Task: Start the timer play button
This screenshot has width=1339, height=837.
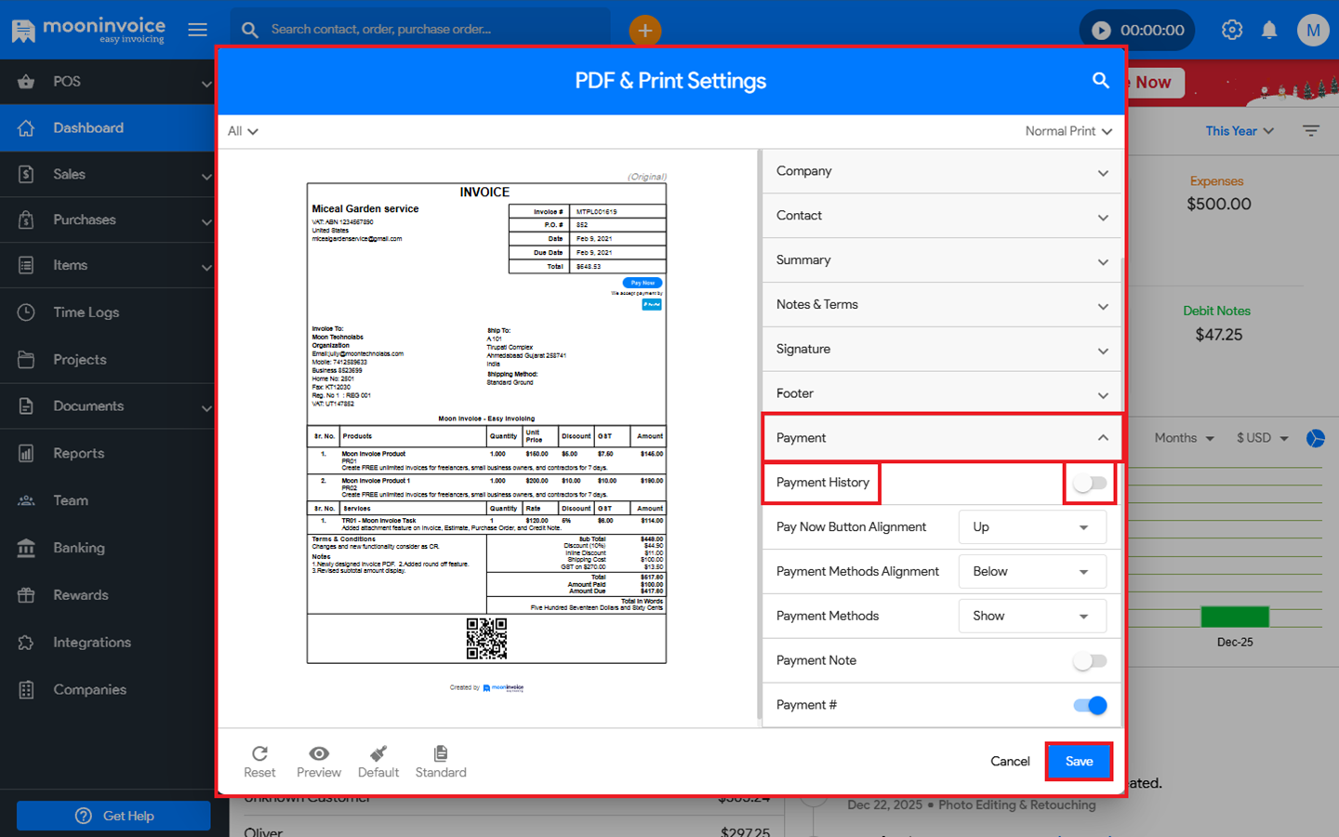Action: (x=1101, y=30)
